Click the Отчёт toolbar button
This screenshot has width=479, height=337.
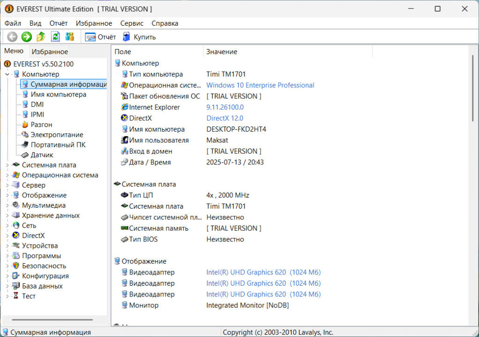pyautogui.click(x=101, y=37)
